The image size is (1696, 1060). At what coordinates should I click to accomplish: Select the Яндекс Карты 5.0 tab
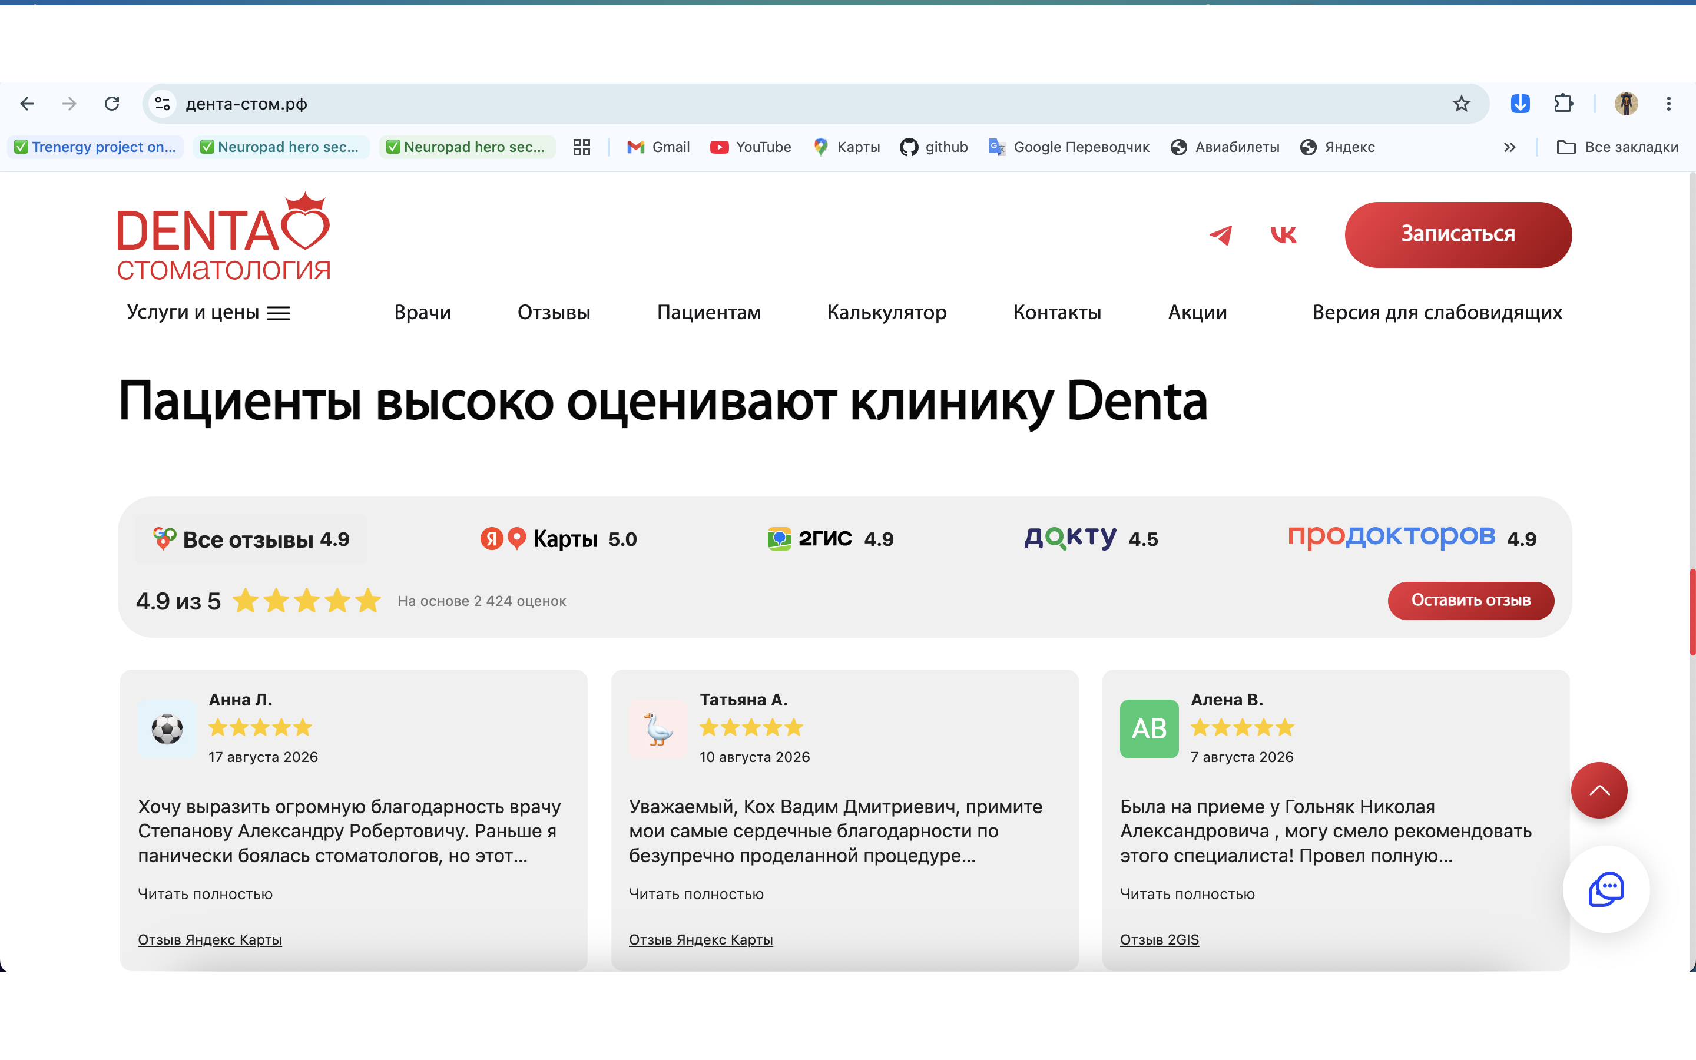click(x=558, y=539)
